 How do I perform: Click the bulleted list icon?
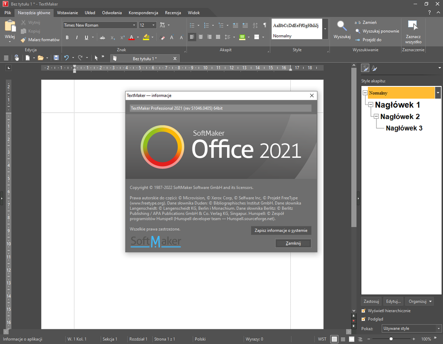click(192, 25)
